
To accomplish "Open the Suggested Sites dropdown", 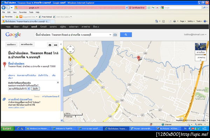I will (28, 17).
